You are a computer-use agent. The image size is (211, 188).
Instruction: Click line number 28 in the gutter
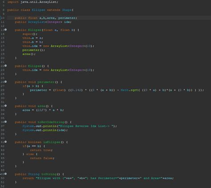tap(3, 90)
